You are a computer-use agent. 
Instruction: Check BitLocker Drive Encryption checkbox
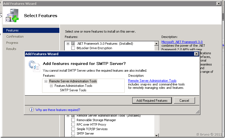pyautogui.click(x=73, y=48)
